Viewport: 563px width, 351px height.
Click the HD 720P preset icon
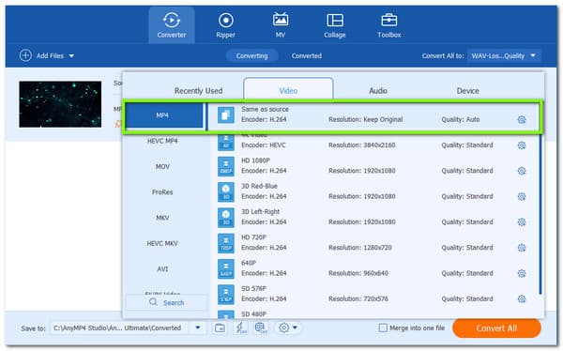click(226, 243)
